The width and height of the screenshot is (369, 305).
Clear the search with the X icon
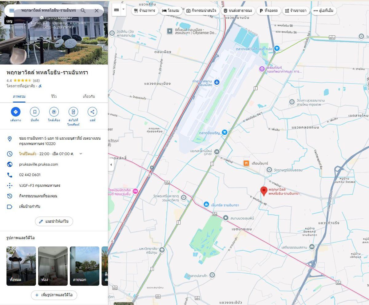[97, 11]
